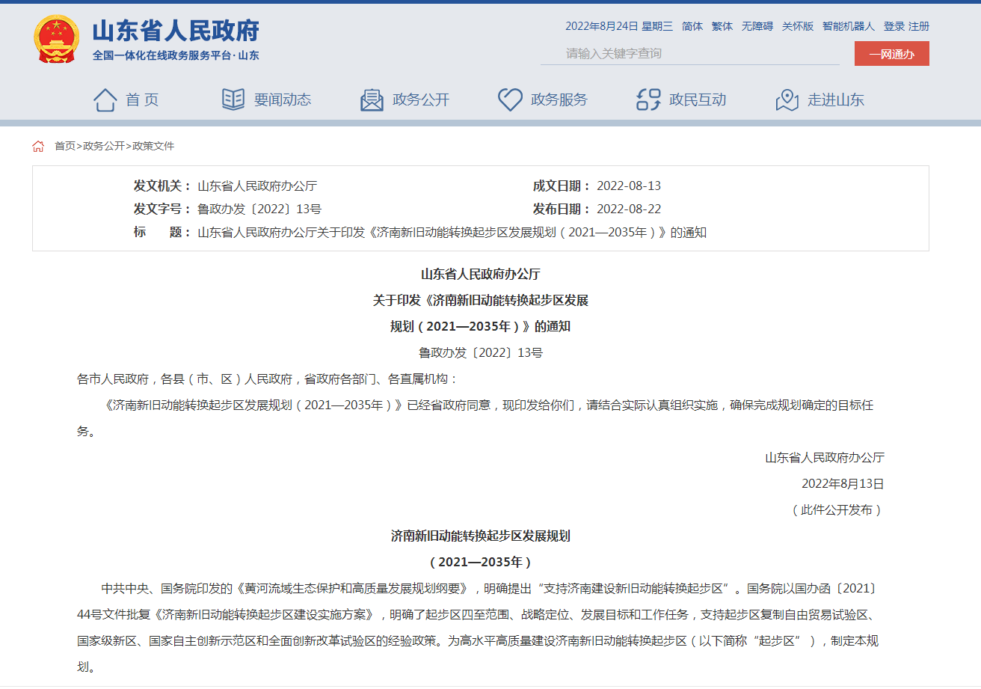981x689 pixels.
Task: Select the heart icon beside 政务服务
Action: [x=510, y=98]
